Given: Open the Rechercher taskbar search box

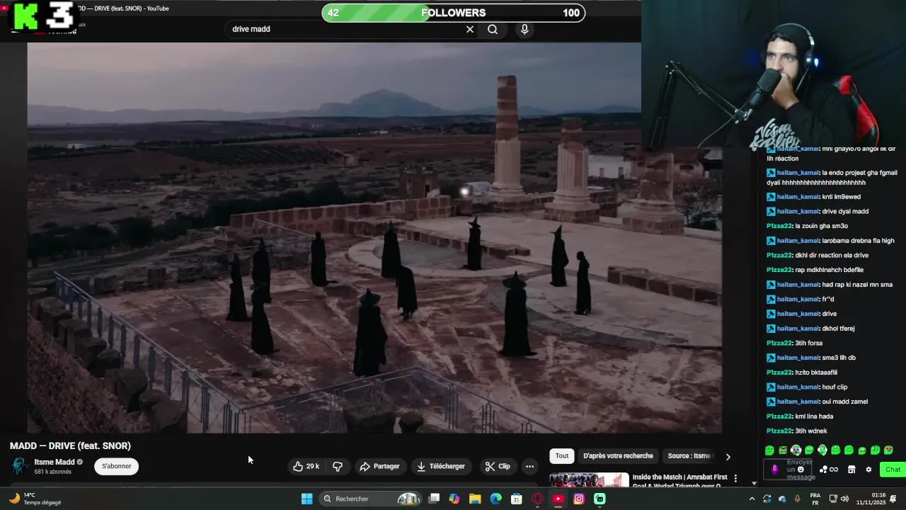Looking at the screenshot, I should click(371, 499).
